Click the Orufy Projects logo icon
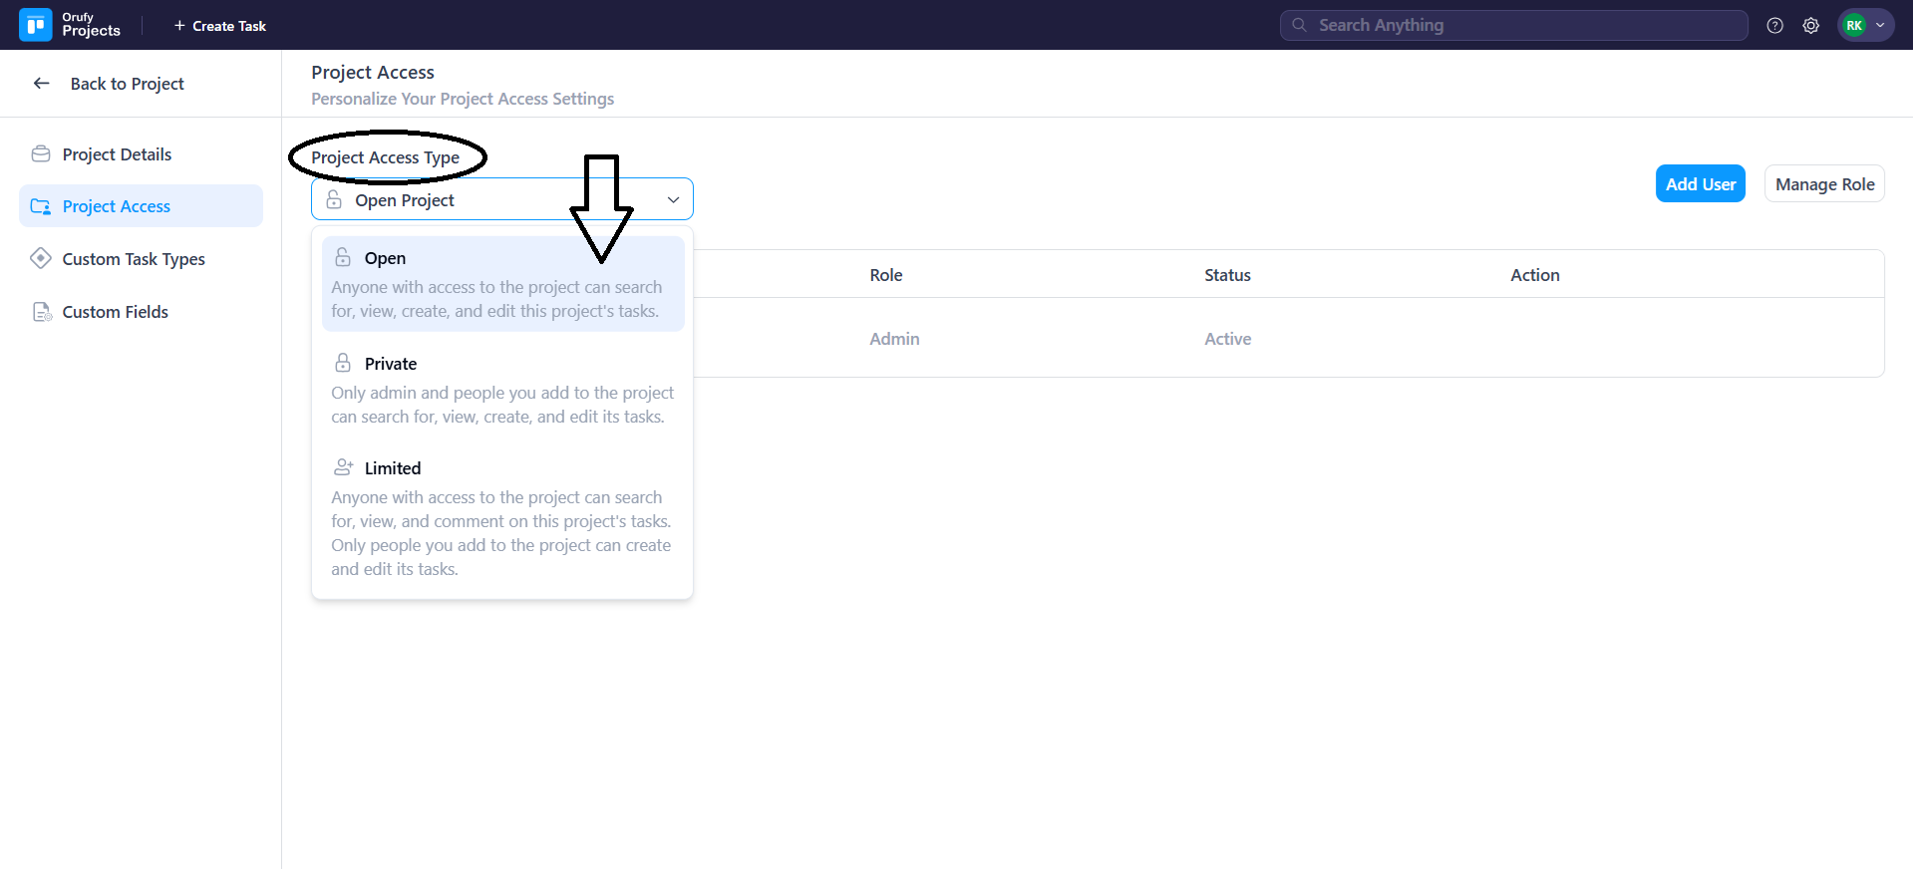The width and height of the screenshot is (1913, 869). pyautogui.click(x=36, y=25)
